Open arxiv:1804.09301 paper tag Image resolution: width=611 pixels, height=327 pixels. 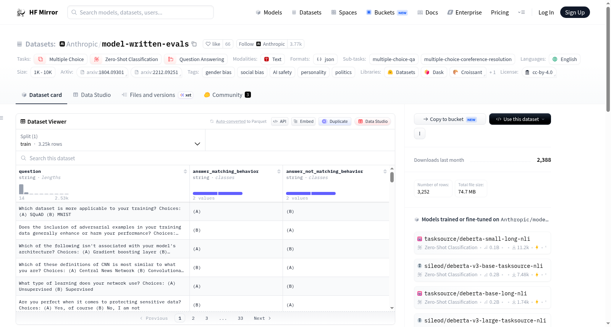click(x=102, y=72)
